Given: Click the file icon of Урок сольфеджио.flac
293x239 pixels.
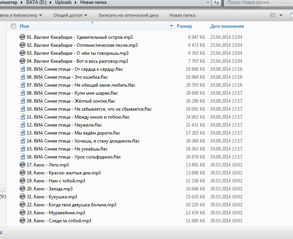Looking at the screenshot, I should coord(22,157).
